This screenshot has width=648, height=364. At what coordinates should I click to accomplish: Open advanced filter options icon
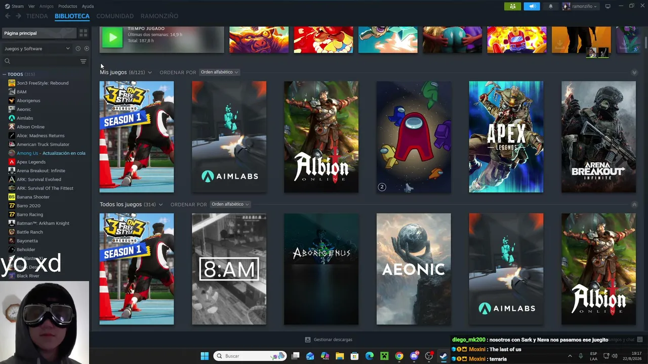coord(83,61)
